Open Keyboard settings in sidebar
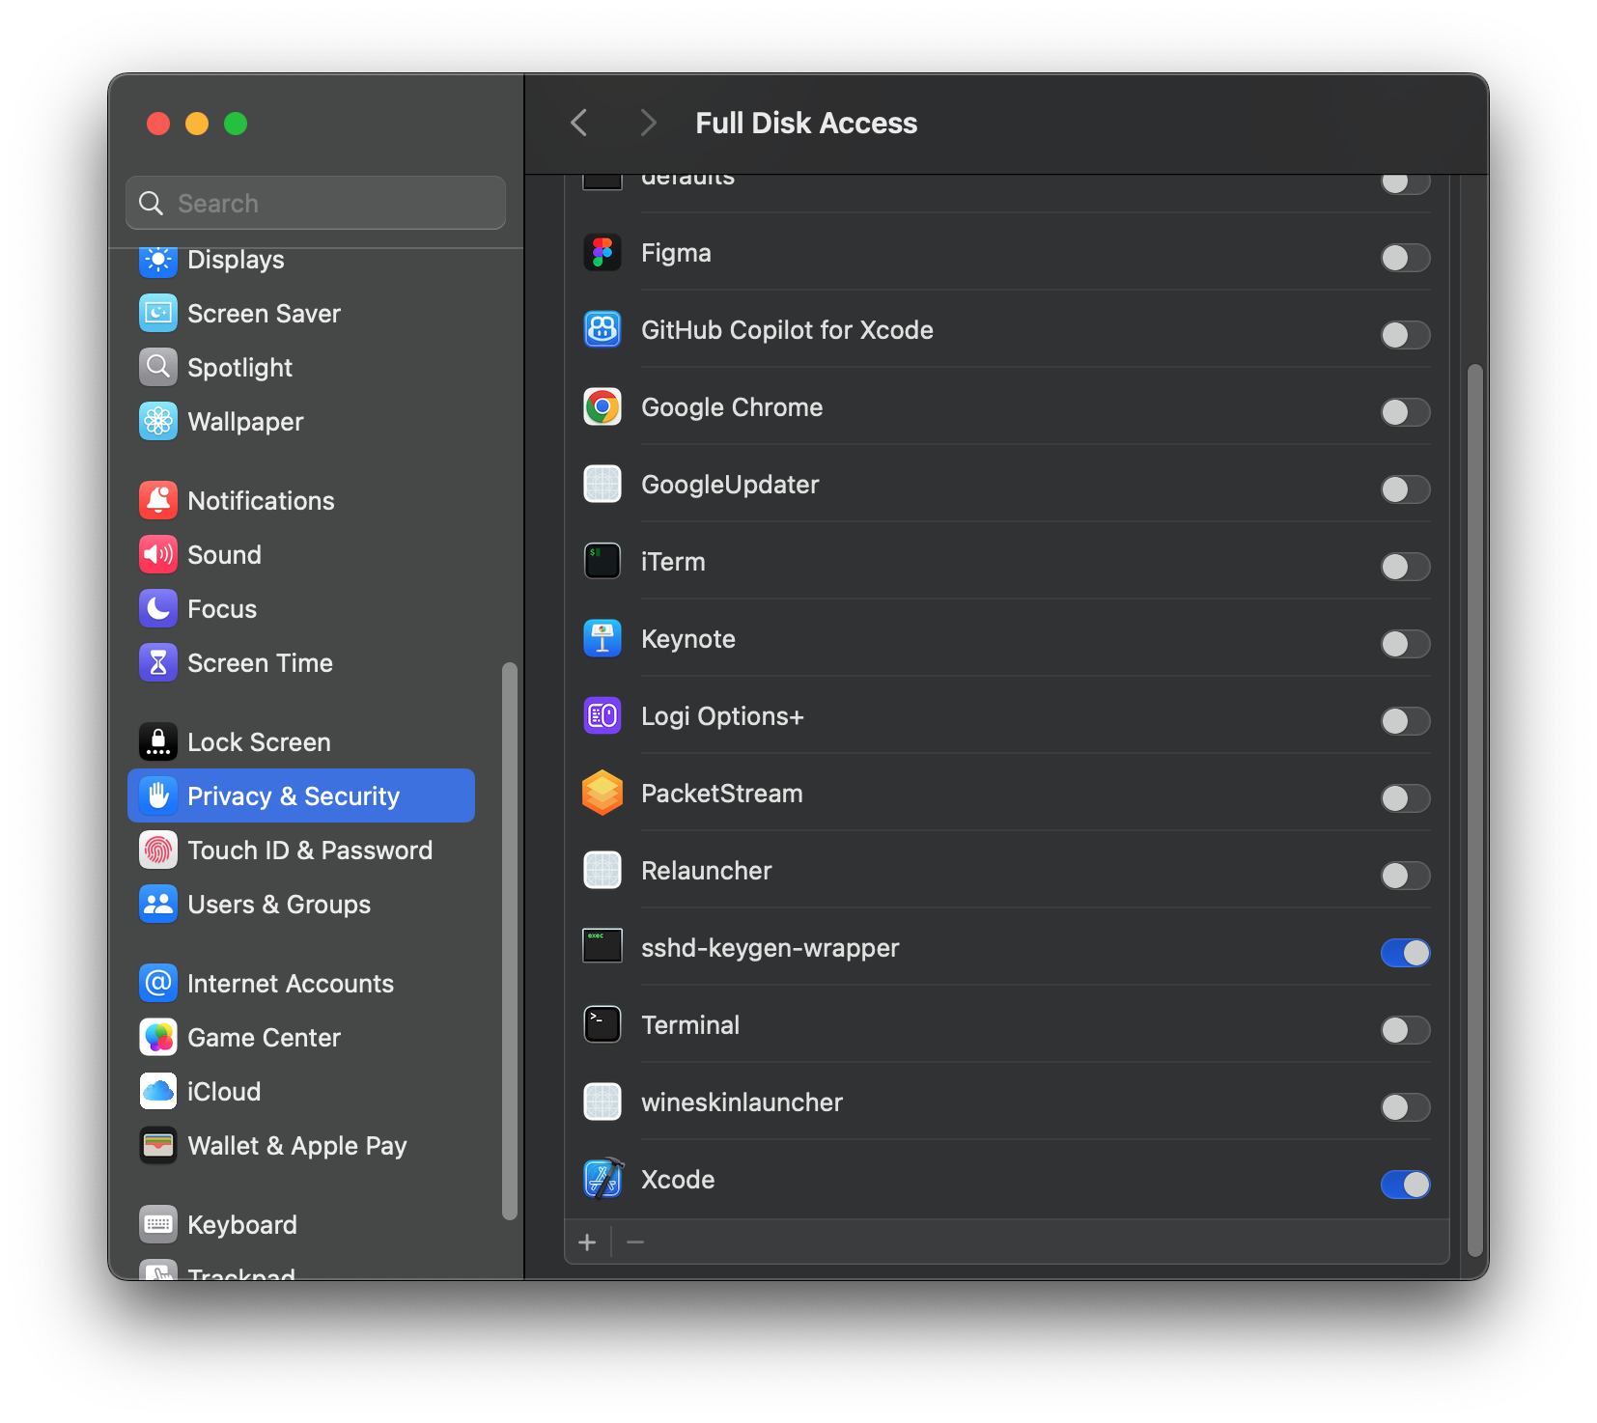The height and width of the screenshot is (1423, 1597). pyautogui.click(x=301, y=1224)
